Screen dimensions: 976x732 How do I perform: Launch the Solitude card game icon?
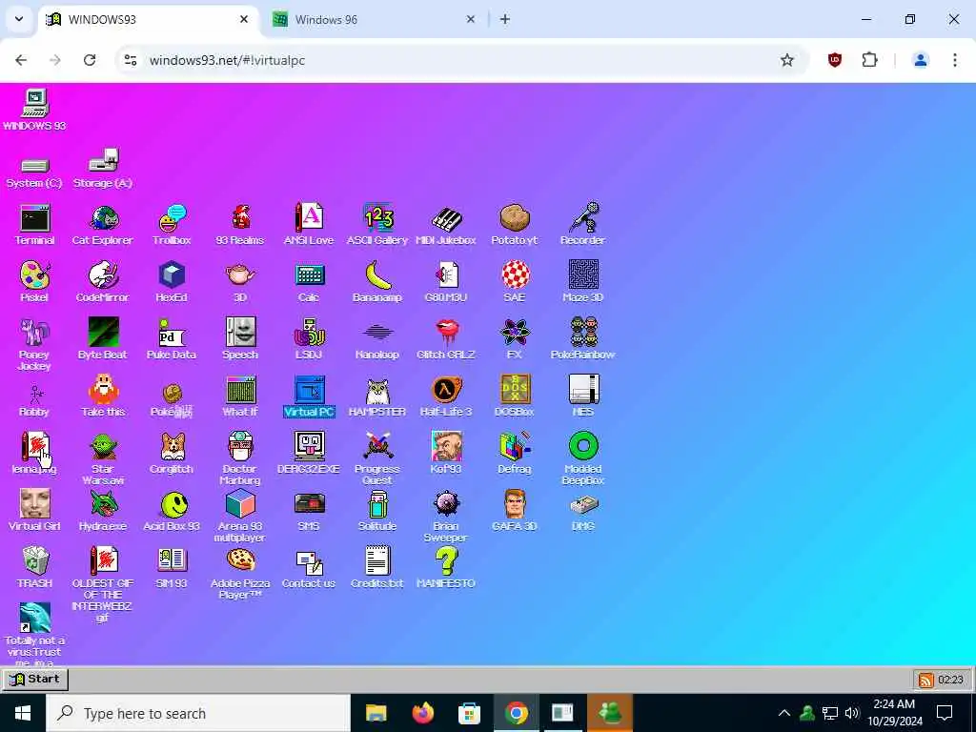pos(377,511)
